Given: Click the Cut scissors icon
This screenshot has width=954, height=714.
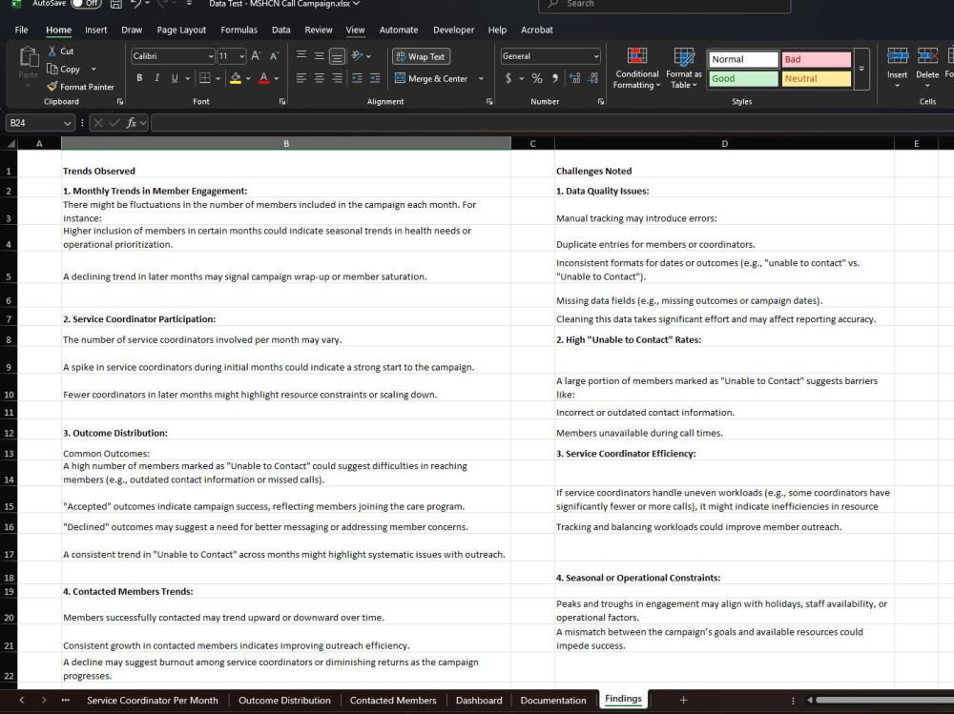Looking at the screenshot, I should [x=52, y=51].
